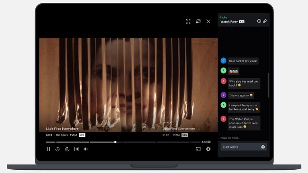
Task: Click the chat panel scrollbar
Action: click(x=268, y=85)
